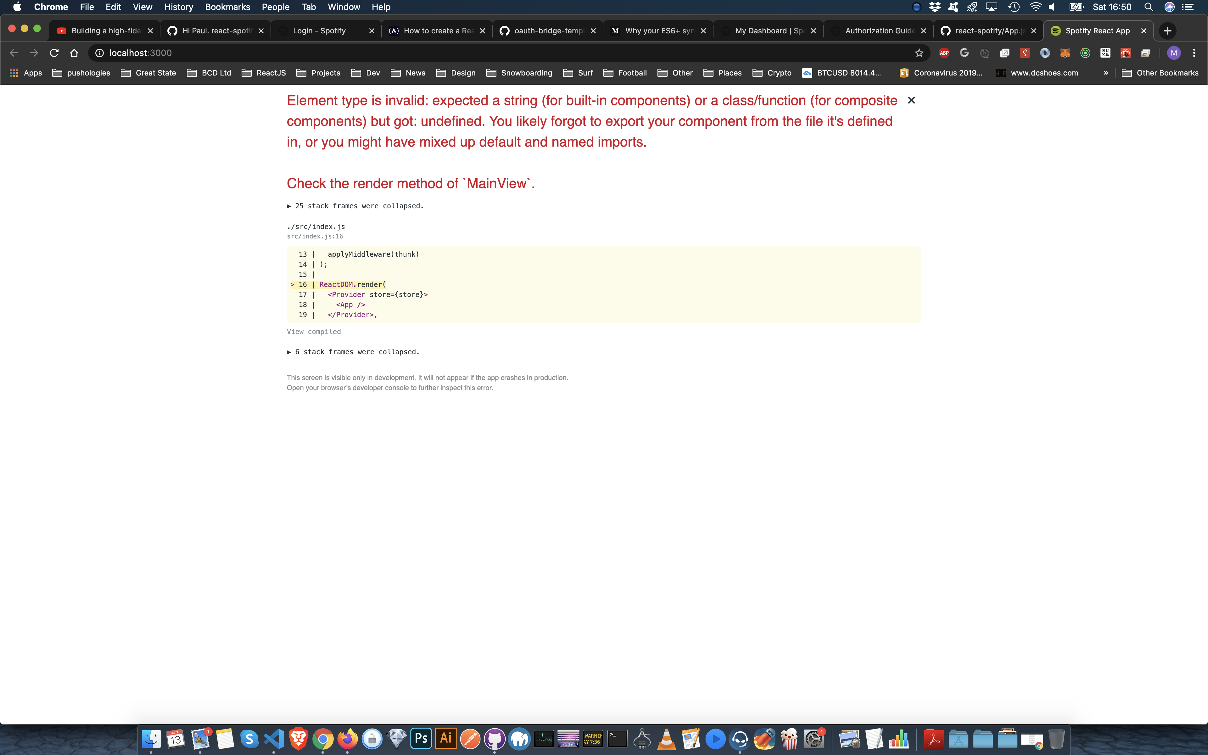Navigate back with the back arrow

13,53
